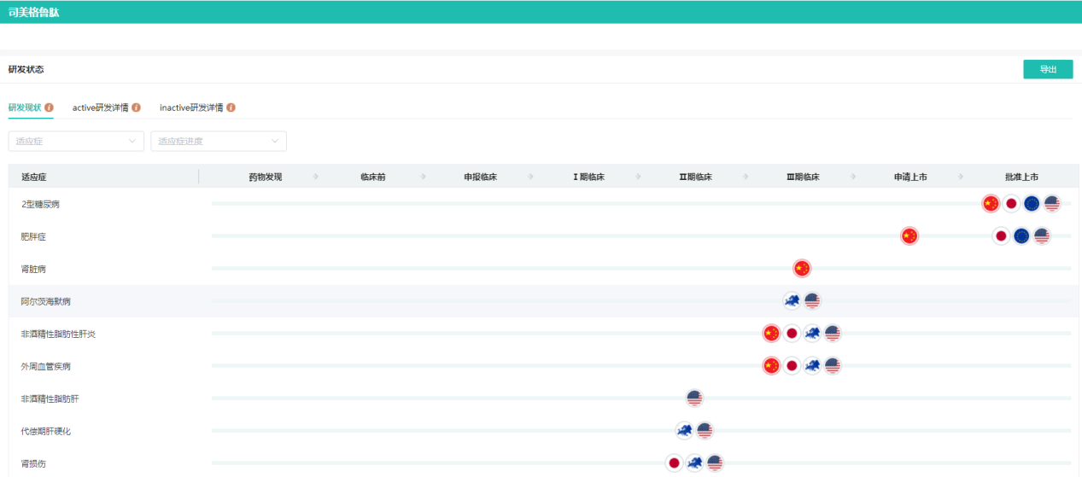Screen dimensions: 1082x477
Task: Click China flag in 外周血管疾病 row
Action: (x=771, y=365)
